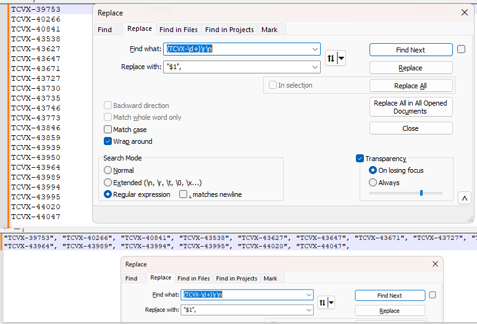Disable the Wrap around option
This screenshot has width=477, height=324.
coord(108,141)
